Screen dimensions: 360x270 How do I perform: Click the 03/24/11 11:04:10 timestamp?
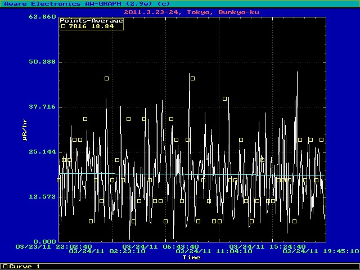pyautogui.click(x=214, y=251)
